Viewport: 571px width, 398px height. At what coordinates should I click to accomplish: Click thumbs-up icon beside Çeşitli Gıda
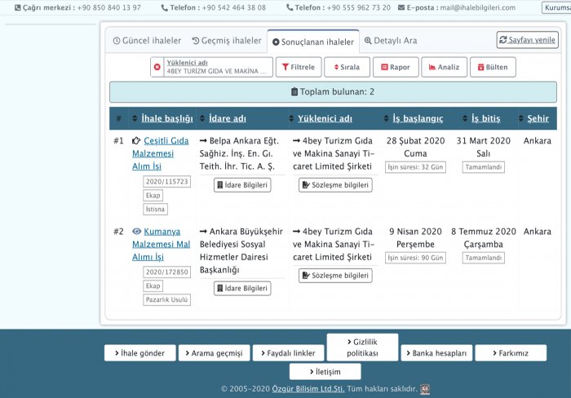[136, 140]
